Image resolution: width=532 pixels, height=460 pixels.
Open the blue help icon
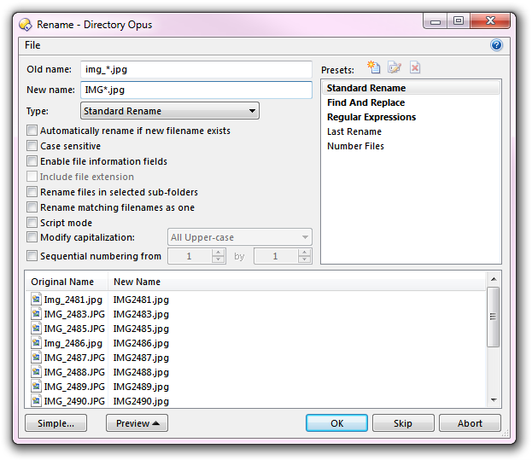[x=496, y=45]
